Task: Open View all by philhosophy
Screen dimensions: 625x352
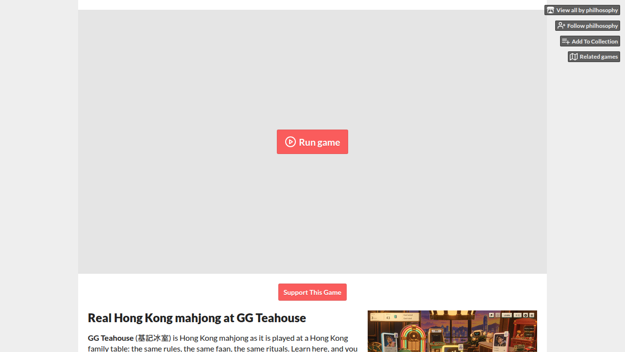Action: point(582,10)
